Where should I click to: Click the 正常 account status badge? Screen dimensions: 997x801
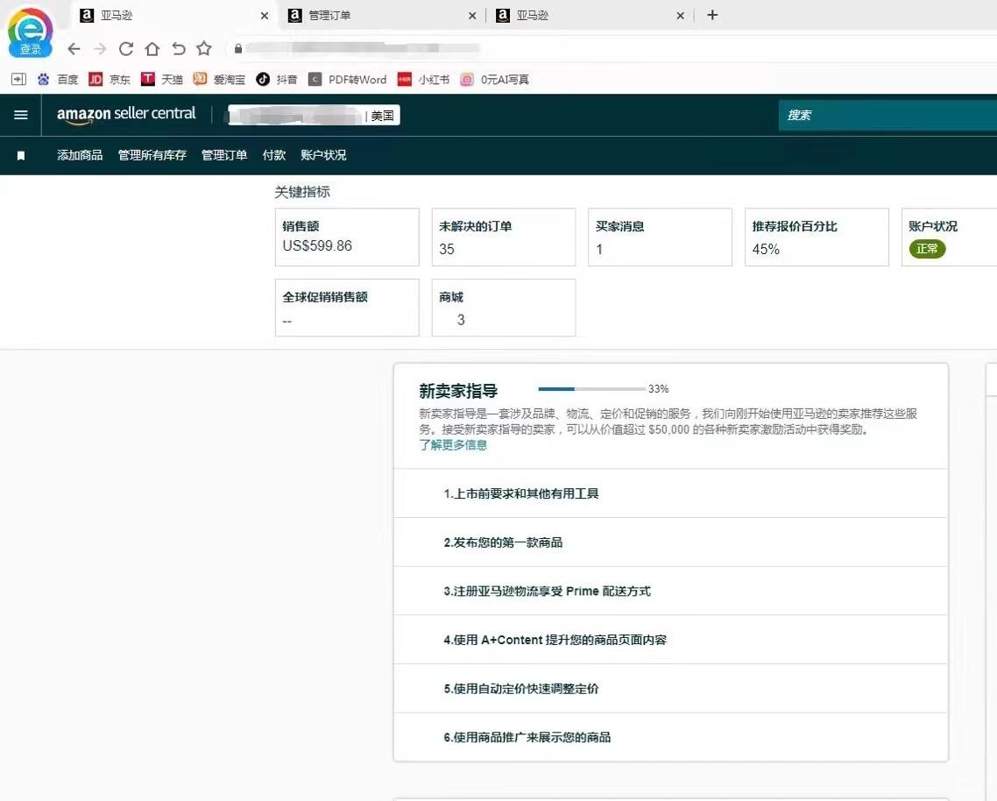927,249
